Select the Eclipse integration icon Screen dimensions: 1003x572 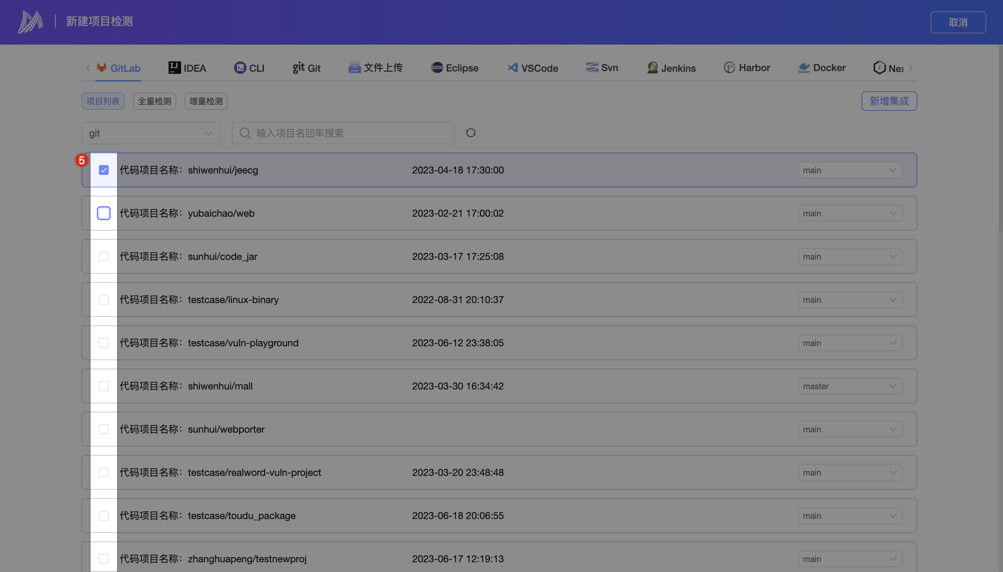pyautogui.click(x=437, y=68)
